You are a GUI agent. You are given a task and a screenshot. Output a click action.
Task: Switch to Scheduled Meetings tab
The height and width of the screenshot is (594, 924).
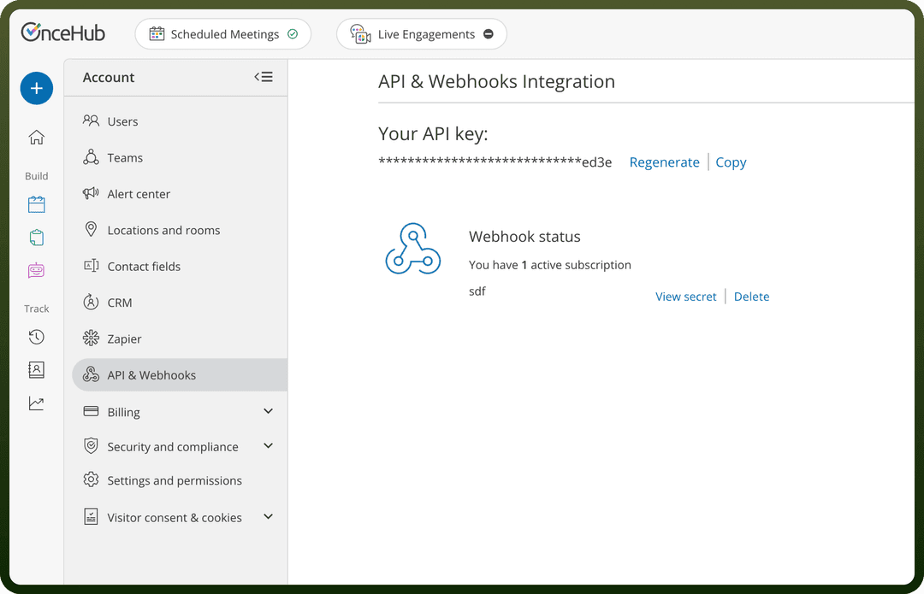click(x=223, y=34)
